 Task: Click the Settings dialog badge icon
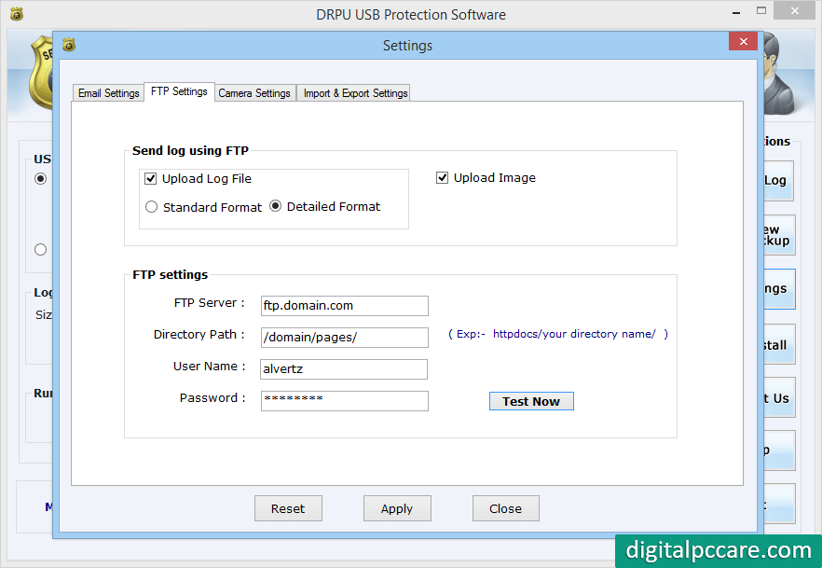pyautogui.click(x=69, y=45)
